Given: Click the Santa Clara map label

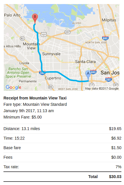Looking at the screenshot, I should [86, 62].
